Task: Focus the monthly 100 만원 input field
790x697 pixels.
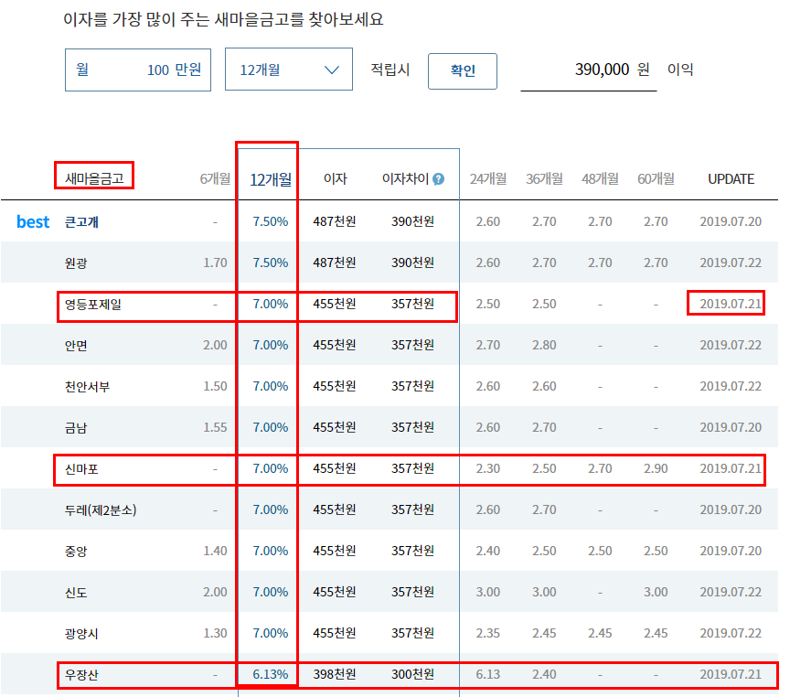Action: [x=138, y=70]
